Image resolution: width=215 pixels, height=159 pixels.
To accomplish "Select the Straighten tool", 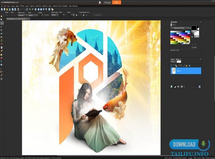I will point(1,33).
